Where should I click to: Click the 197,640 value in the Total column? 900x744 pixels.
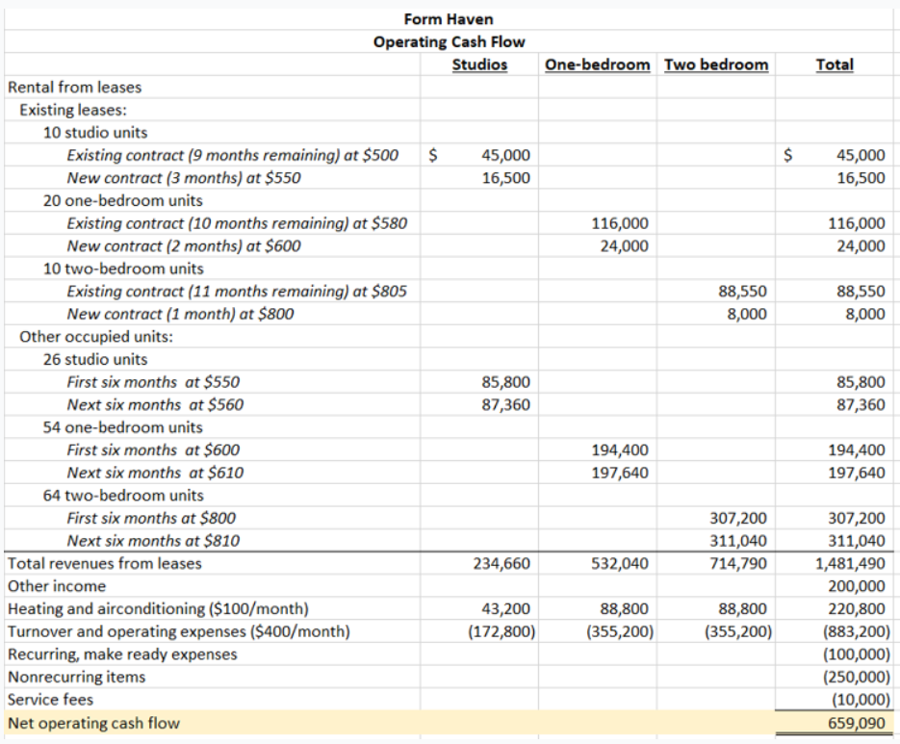coord(857,473)
